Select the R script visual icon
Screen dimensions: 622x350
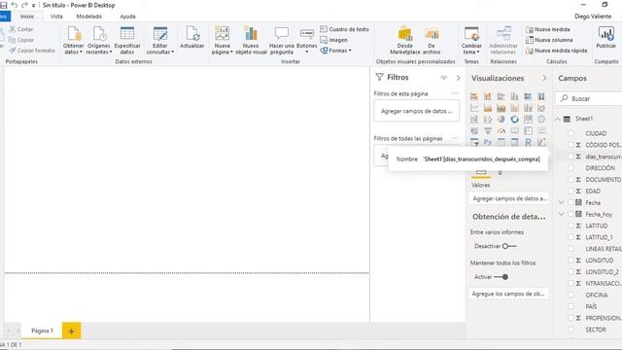coord(528,142)
